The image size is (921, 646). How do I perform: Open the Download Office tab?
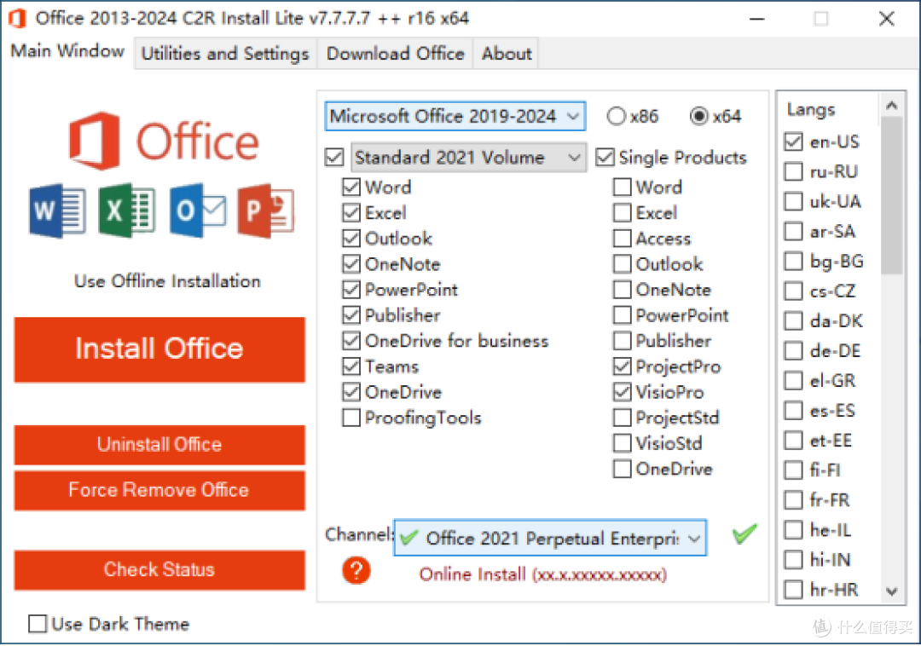396,54
